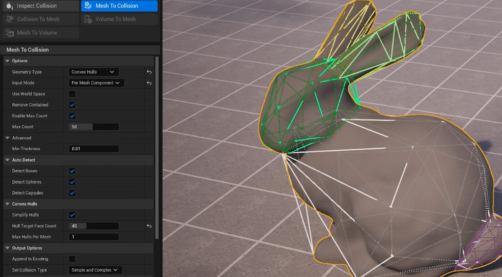Click the Inspect Collision tool icon
The height and width of the screenshot is (277, 502).
click(x=10, y=6)
